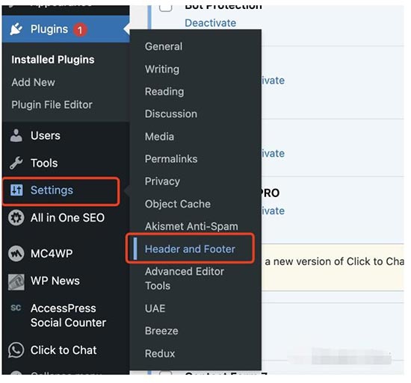Click the Click to Chat WhatsApp icon

(16, 350)
